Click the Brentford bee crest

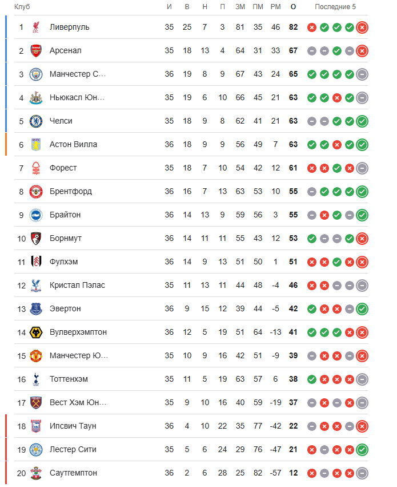click(36, 191)
